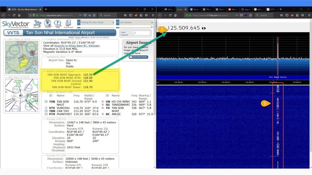Viewport: 312px width, 175px height.
Task: Bookmark the t17lab page with the star icon
Action: tap(250, 15)
